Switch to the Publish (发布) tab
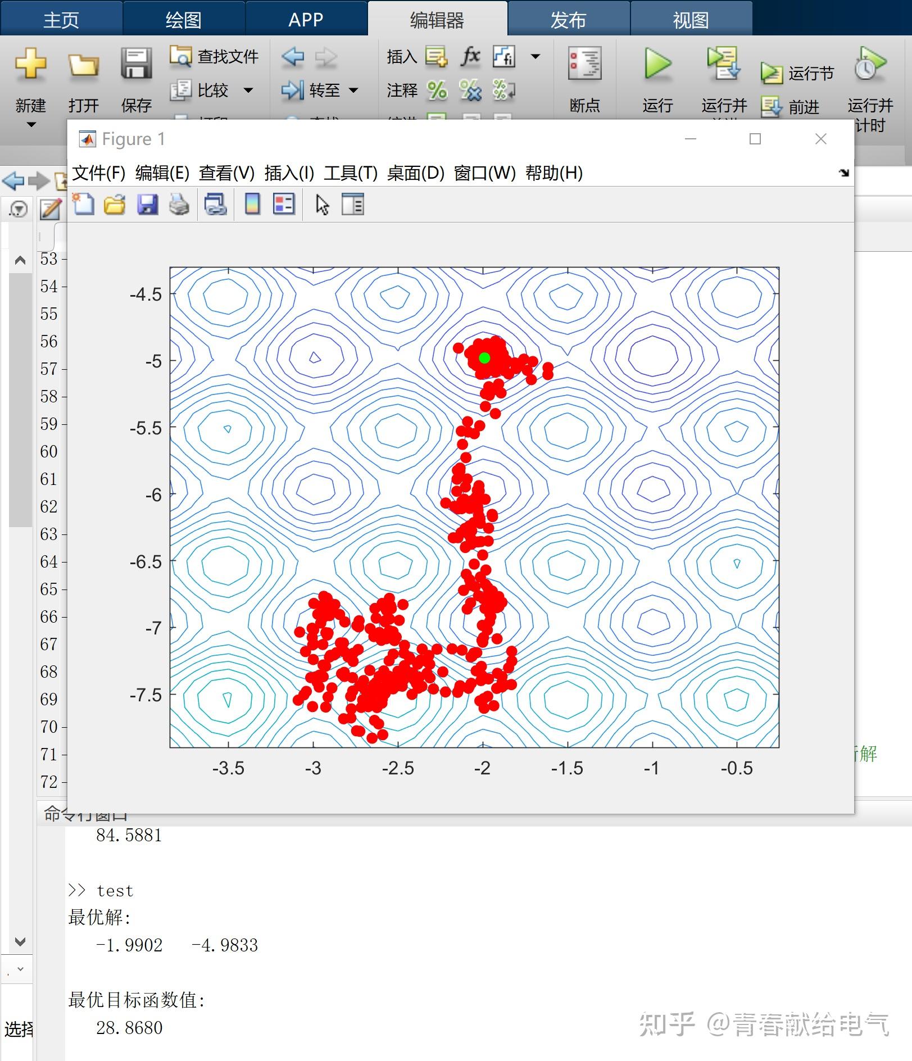 [568, 20]
